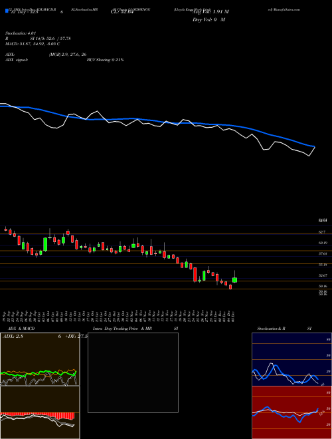Image resolution: width=332 pixels, height=439 pixels.
Task: Select the '12 Day ~52.8' average label
Action: pyautogui.click(x=23, y=12)
